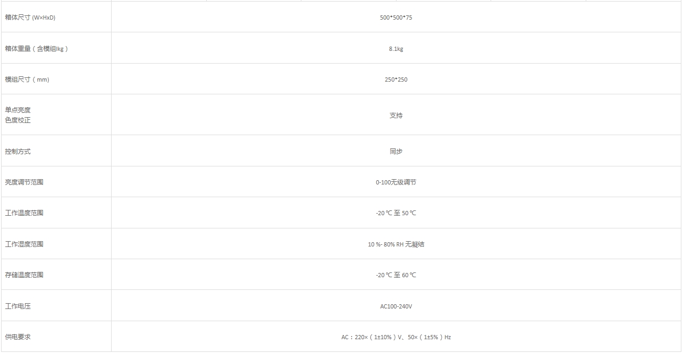The width and height of the screenshot is (683, 353).
Task: Select the -20℃ 至 60℃ value
Action: tap(396, 275)
